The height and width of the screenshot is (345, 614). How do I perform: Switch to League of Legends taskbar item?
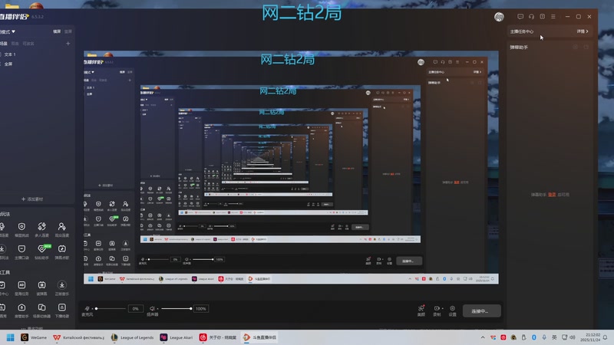point(132,337)
